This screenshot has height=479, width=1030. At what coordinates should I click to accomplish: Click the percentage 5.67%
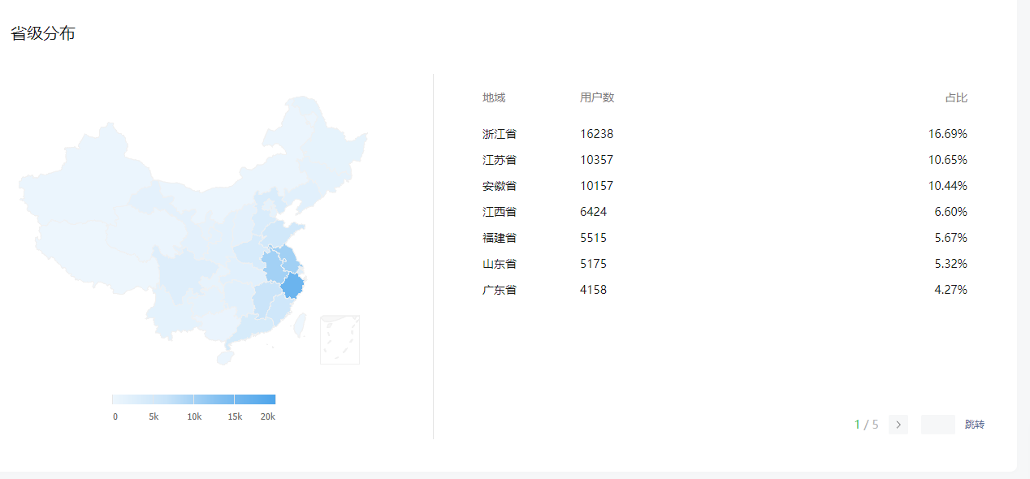coord(951,238)
